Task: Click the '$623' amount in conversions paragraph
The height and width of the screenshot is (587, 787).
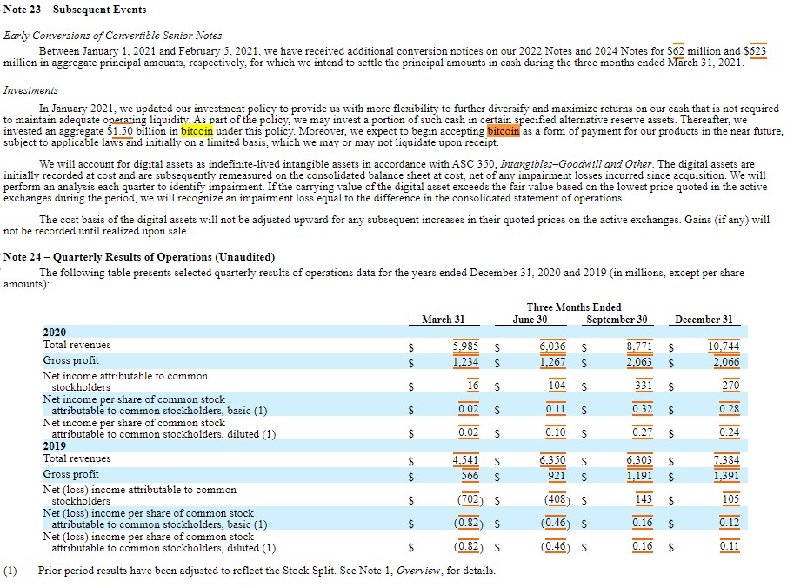Action: 755,51
